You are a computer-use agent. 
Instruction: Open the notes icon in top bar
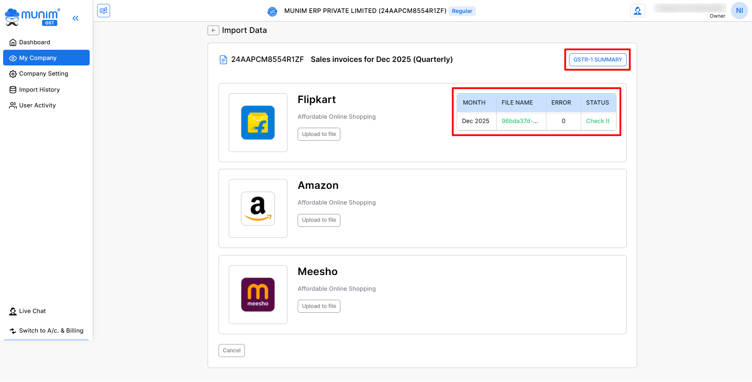point(103,11)
